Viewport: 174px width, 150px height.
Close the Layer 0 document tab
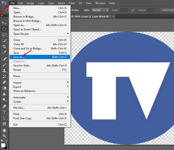[x=113, y=17]
